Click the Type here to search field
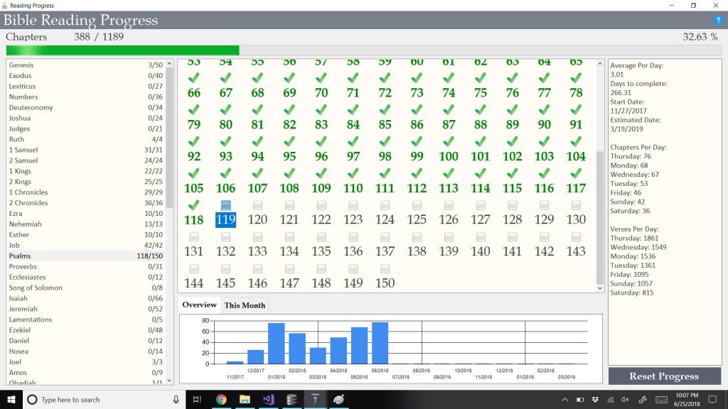This screenshot has height=409, width=728. pos(100,400)
